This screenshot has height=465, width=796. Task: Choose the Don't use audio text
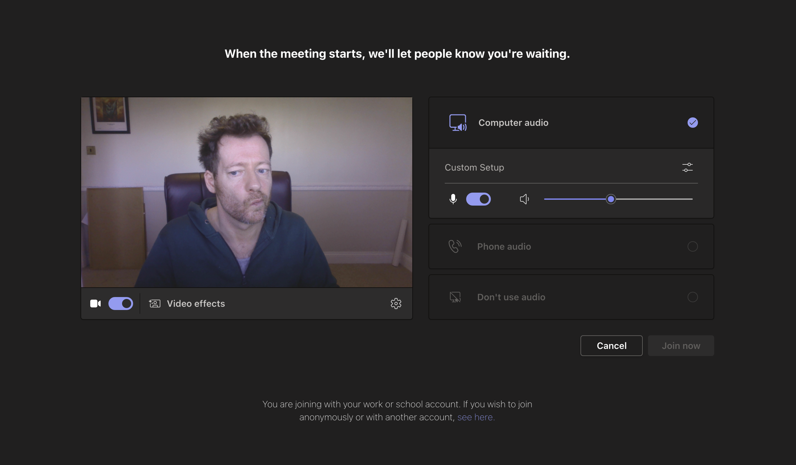tap(511, 297)
